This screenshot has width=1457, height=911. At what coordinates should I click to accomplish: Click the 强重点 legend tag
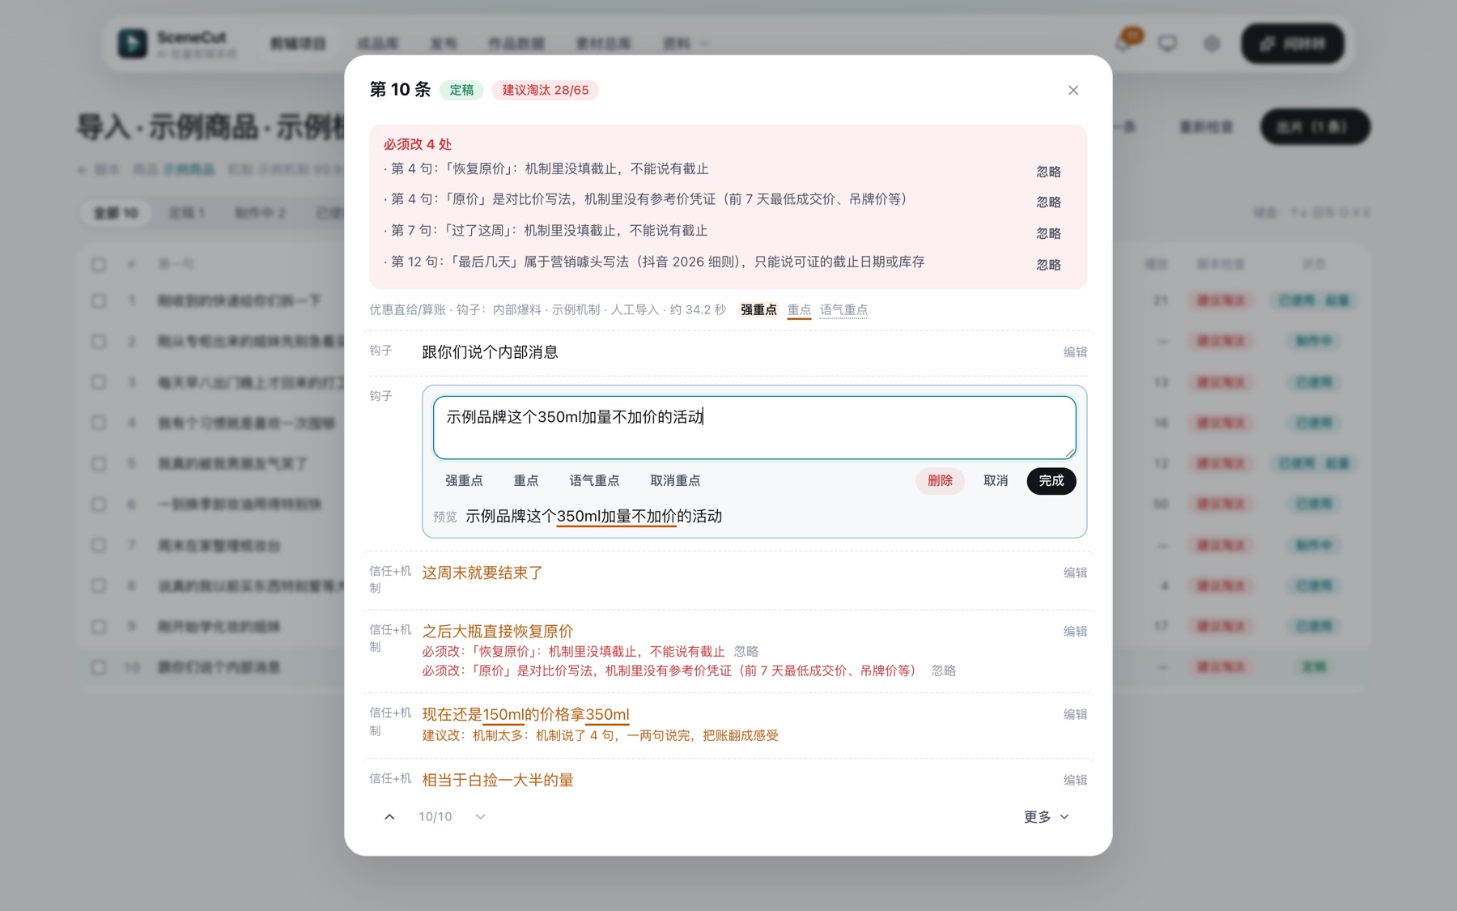pos(758,309)
